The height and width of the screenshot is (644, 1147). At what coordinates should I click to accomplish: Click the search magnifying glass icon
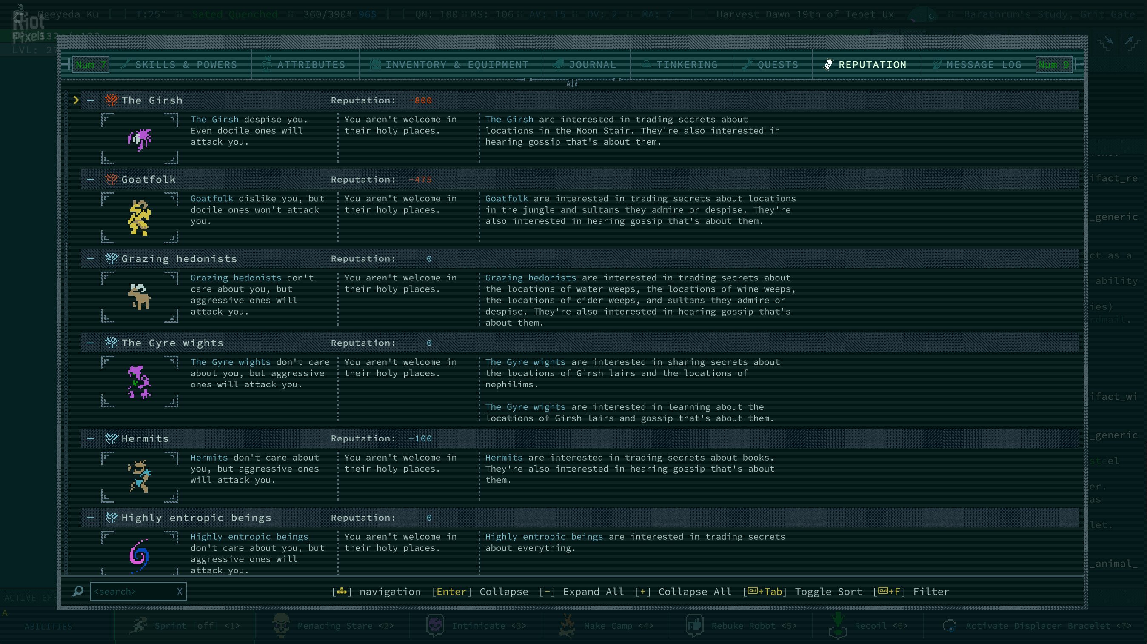(78, 592)
